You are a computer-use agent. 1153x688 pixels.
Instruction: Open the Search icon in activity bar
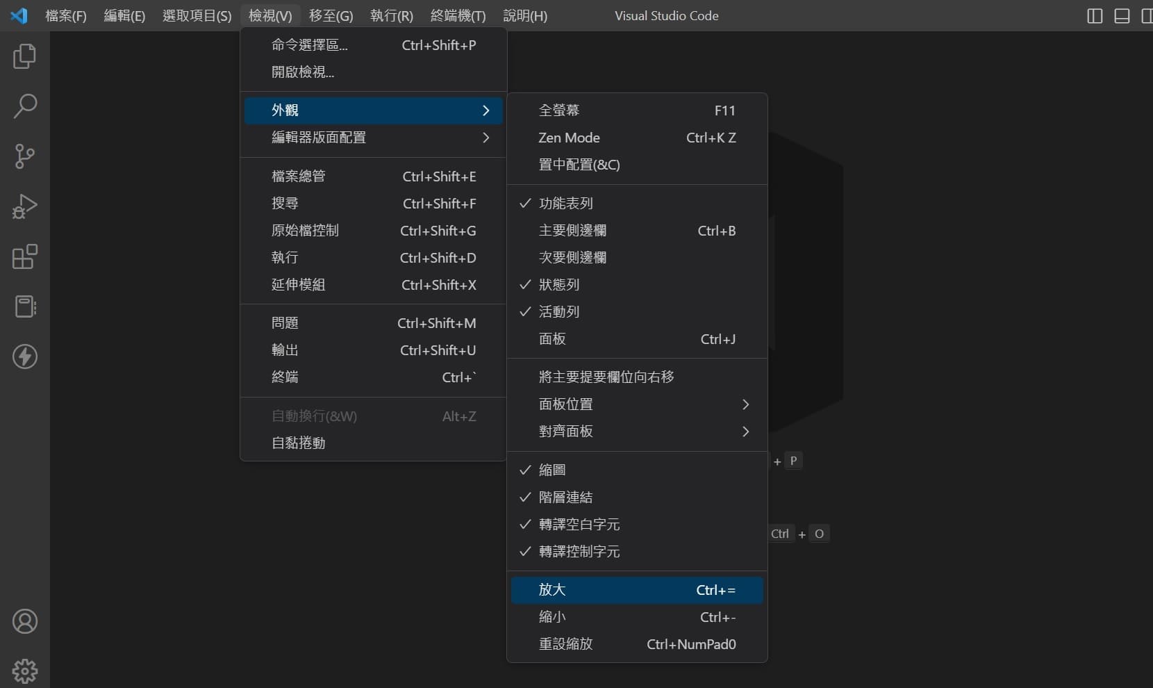pyautogui.click(x=25, y=106)
